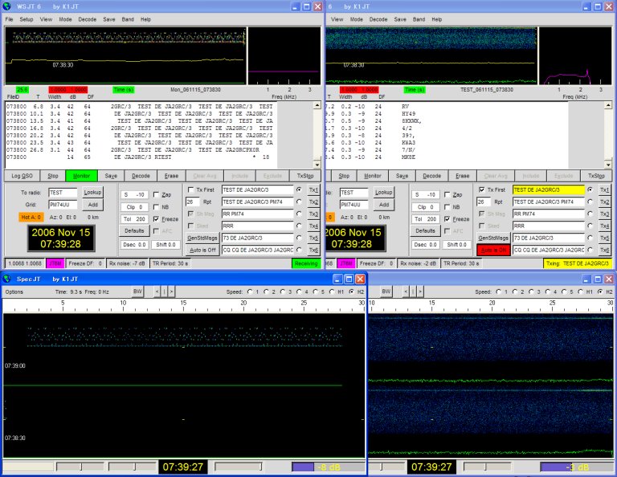Image resolution: width=617 pixels, height=477 pixels.
Task: Open Mode menu in left WSJT window
Action: pos(65,19)
